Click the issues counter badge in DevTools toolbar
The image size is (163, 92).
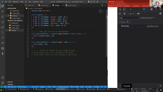click(145, 9)
